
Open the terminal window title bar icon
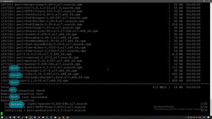1,1
